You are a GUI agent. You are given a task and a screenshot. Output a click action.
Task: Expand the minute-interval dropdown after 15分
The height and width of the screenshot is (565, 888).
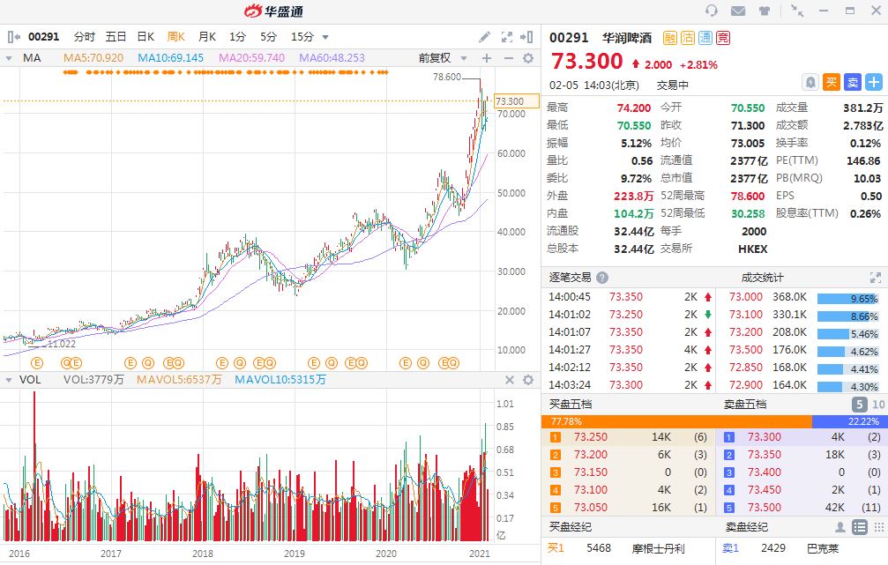coord(325,37)
